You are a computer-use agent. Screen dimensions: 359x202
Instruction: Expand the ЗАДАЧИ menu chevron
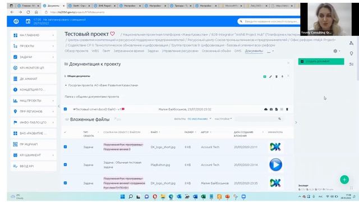(x=53, y=57)
